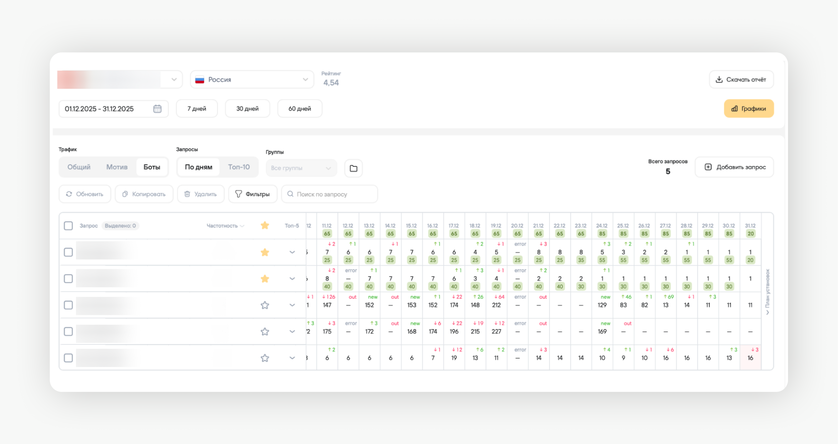Toggle the select-all checkbox in the table header
Image resolution: width=838 pixels, height=444 pixels.
click(x=68, y=226)
